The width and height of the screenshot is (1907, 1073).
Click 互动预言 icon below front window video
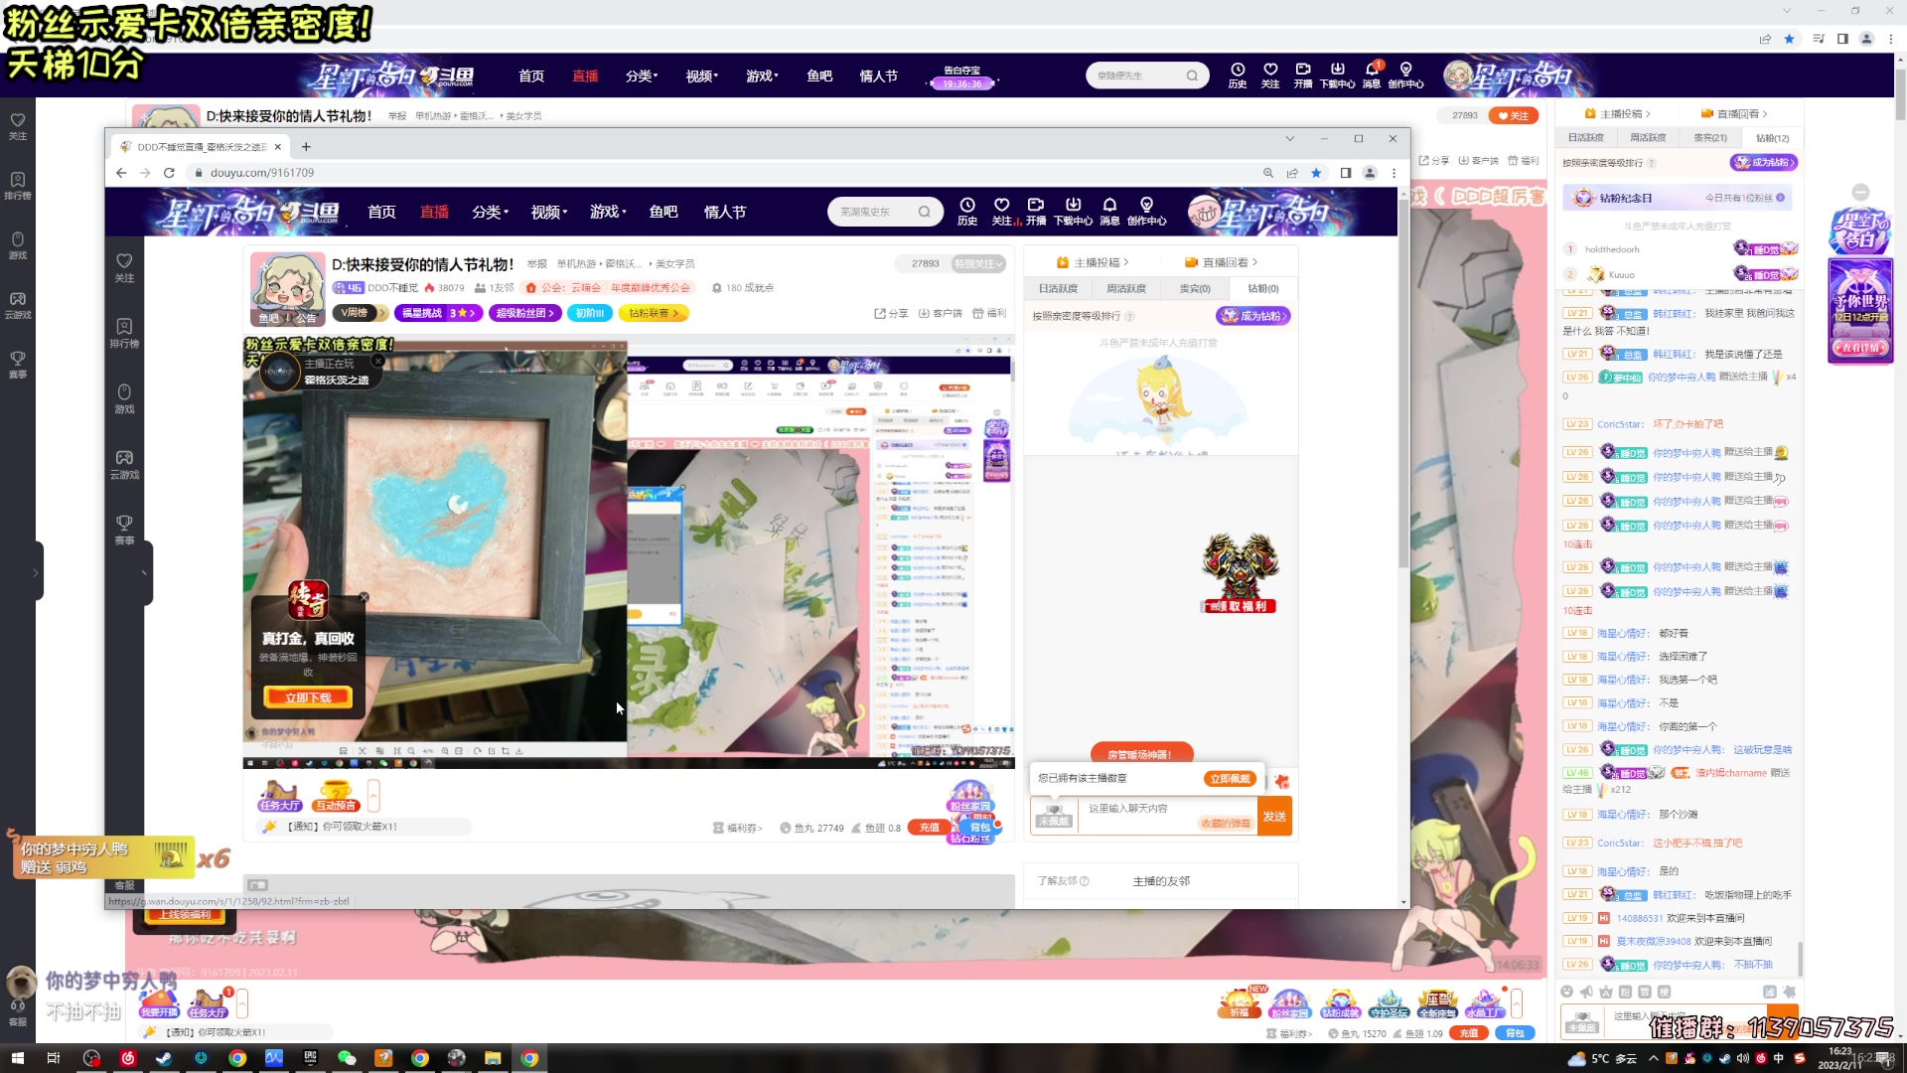[x=335, y=796]
